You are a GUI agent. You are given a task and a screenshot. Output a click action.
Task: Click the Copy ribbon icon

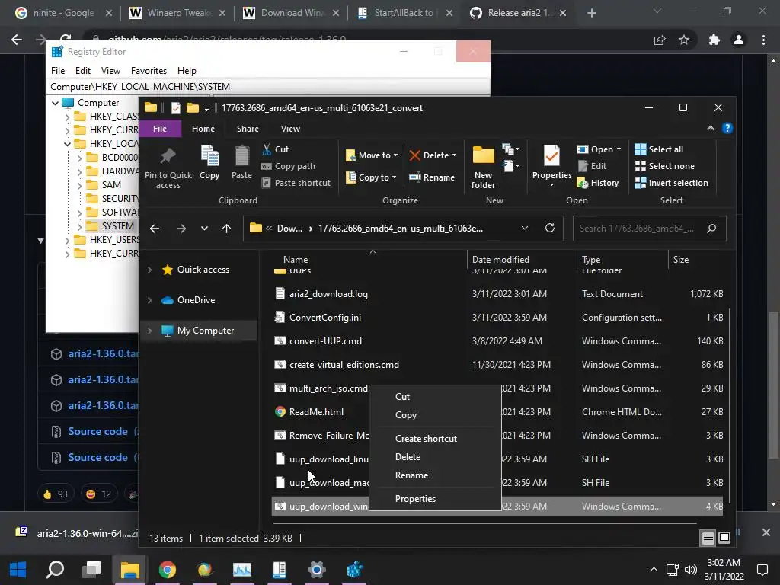209,162
